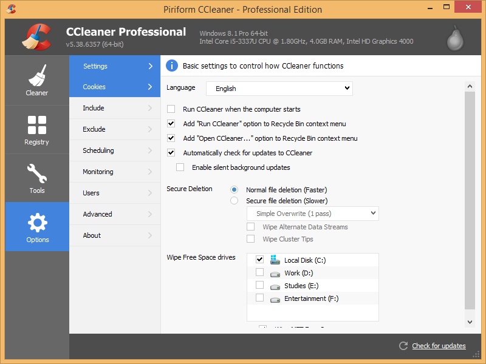Image resolution: width=486 pixels, height=364 pixels.
Task: Open the Simple Overwrite (1 pass) dropdown
Action: pos(313,214)
